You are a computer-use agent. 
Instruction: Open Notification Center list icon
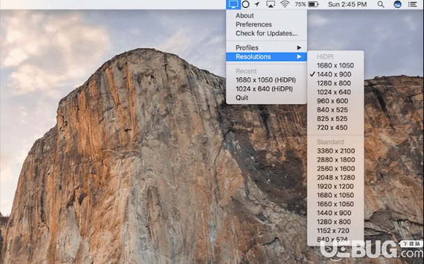[x=412, y=4]
